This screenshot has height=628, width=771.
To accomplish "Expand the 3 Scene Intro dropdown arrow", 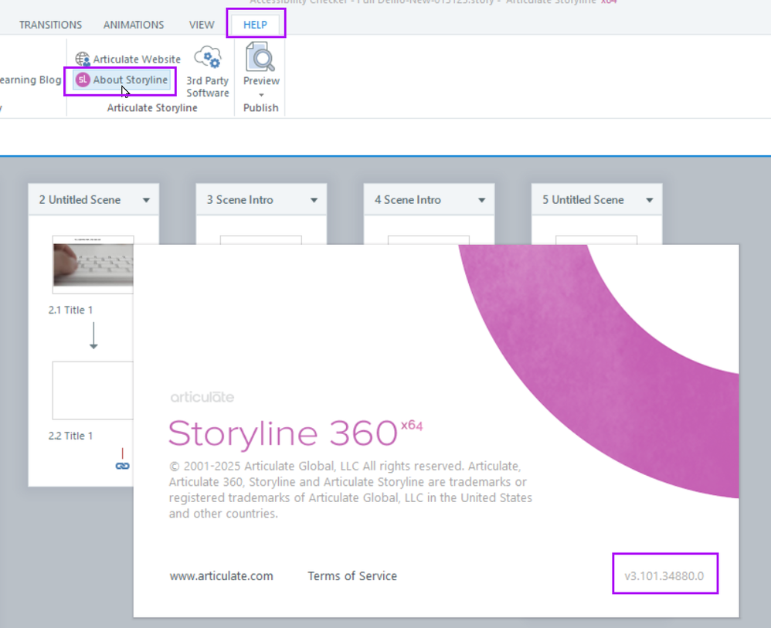I will (x=314, y=200).
